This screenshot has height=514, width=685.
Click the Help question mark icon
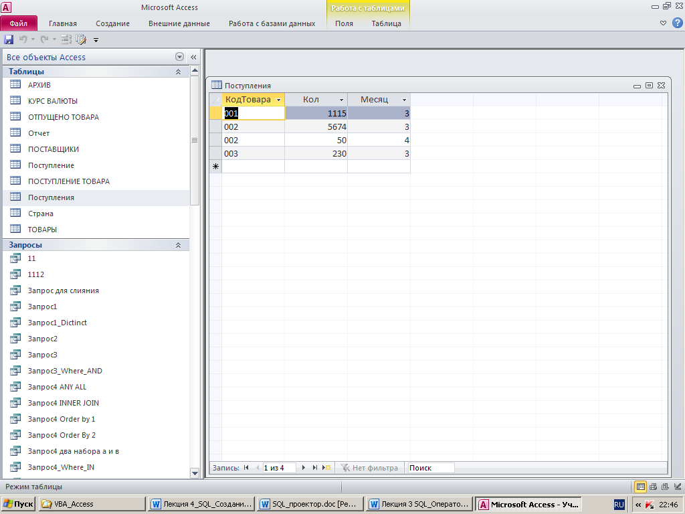pyautogui.click(x=677, y=23)
